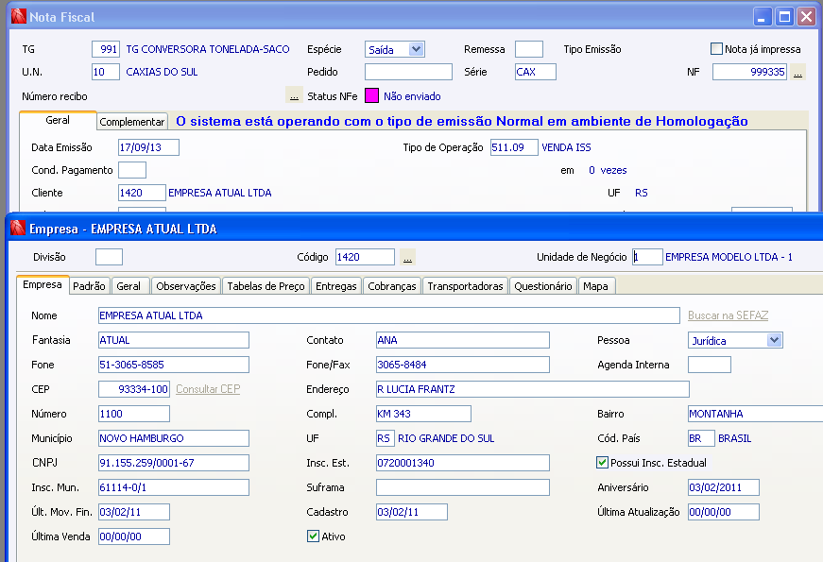The image size is (823, 562).
Task: Click Contato field ANA
Action: pos(463,340)
